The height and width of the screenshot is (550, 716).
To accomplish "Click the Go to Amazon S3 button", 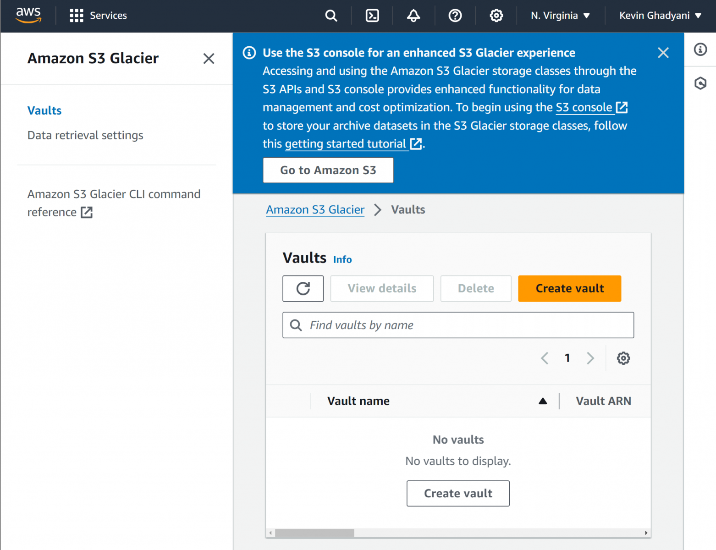I will coord(328,170).
